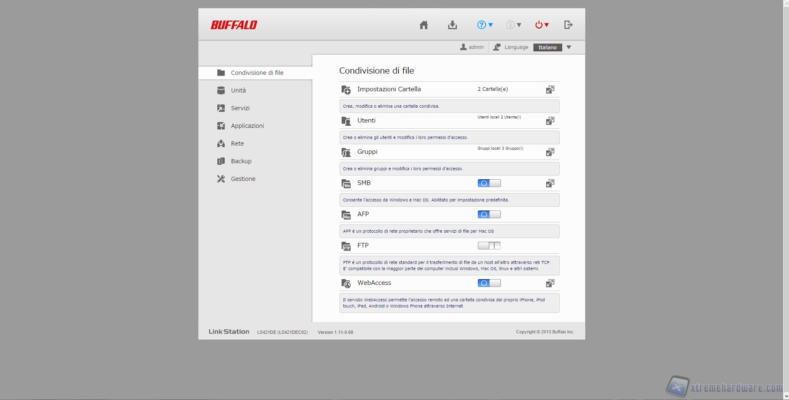
Task: Open SMB settings popup icon
Action: coord(550,183)
